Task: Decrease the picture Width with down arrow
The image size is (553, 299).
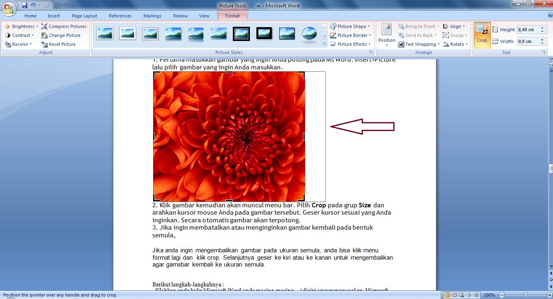Action: [x=542, y=43]
